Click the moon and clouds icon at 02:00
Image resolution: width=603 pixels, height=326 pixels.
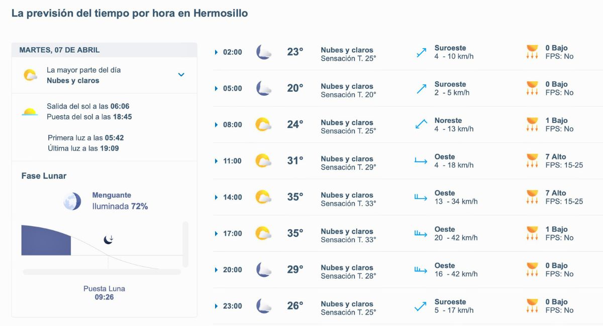pos(263,51)
